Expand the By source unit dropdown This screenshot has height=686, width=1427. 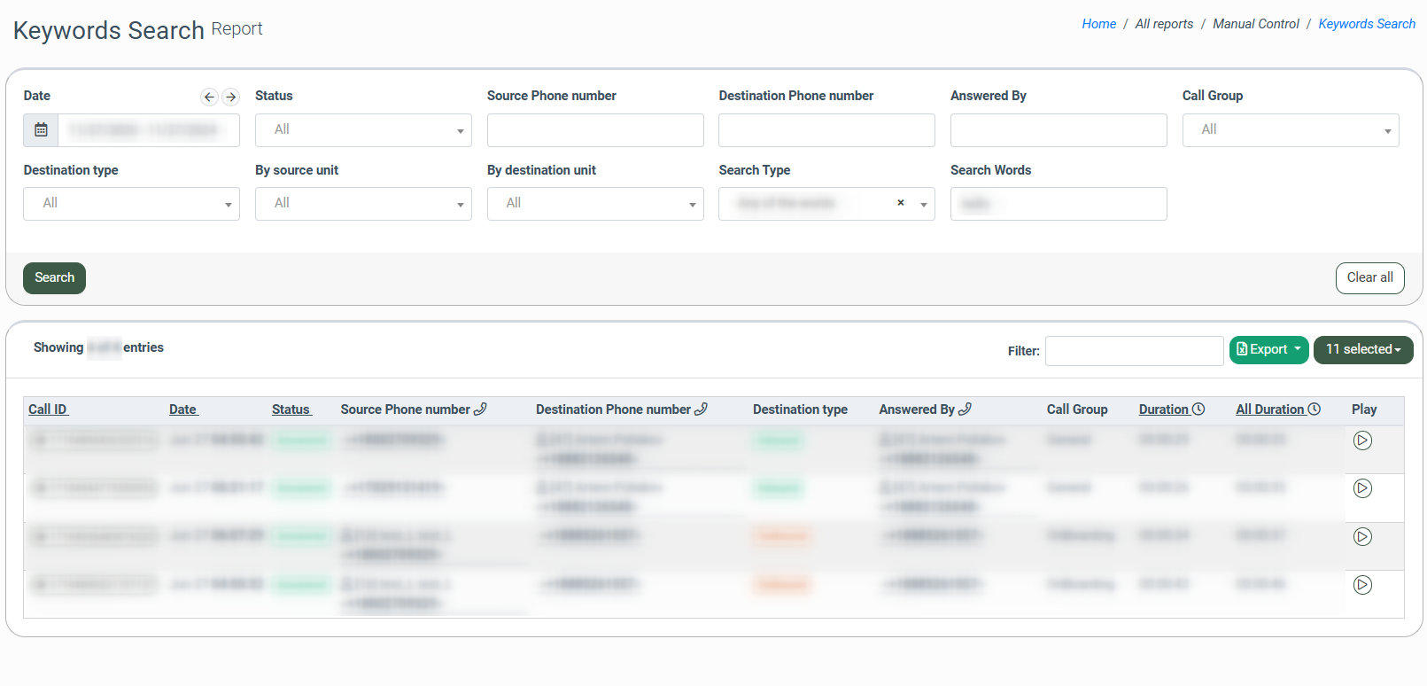click(x=363, y=204)
